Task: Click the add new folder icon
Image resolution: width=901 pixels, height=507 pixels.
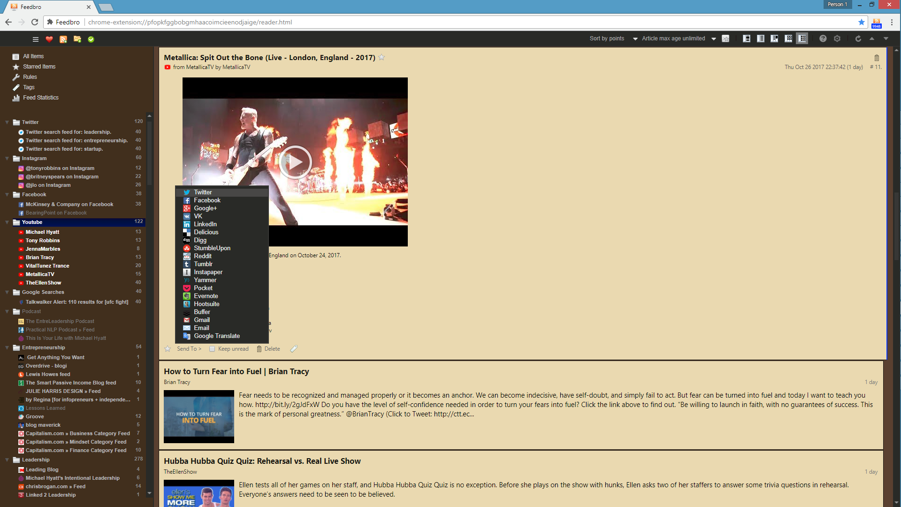Action: tap(77, 39)
